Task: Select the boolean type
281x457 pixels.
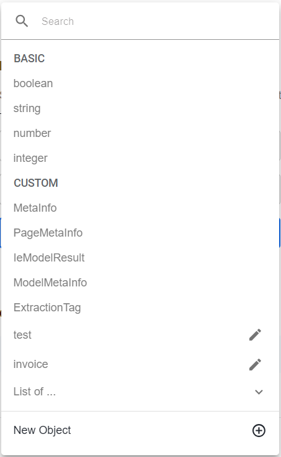Action: point(140,83)
